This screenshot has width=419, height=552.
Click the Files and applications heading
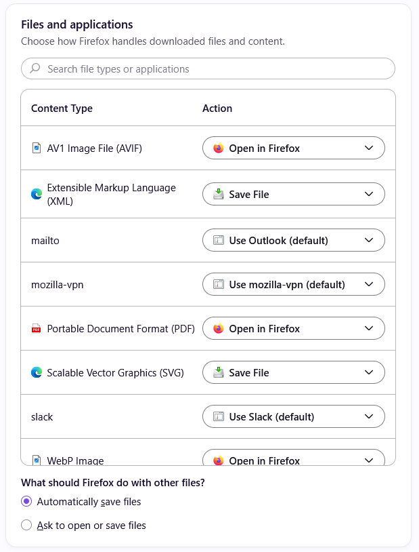(77, 24)
